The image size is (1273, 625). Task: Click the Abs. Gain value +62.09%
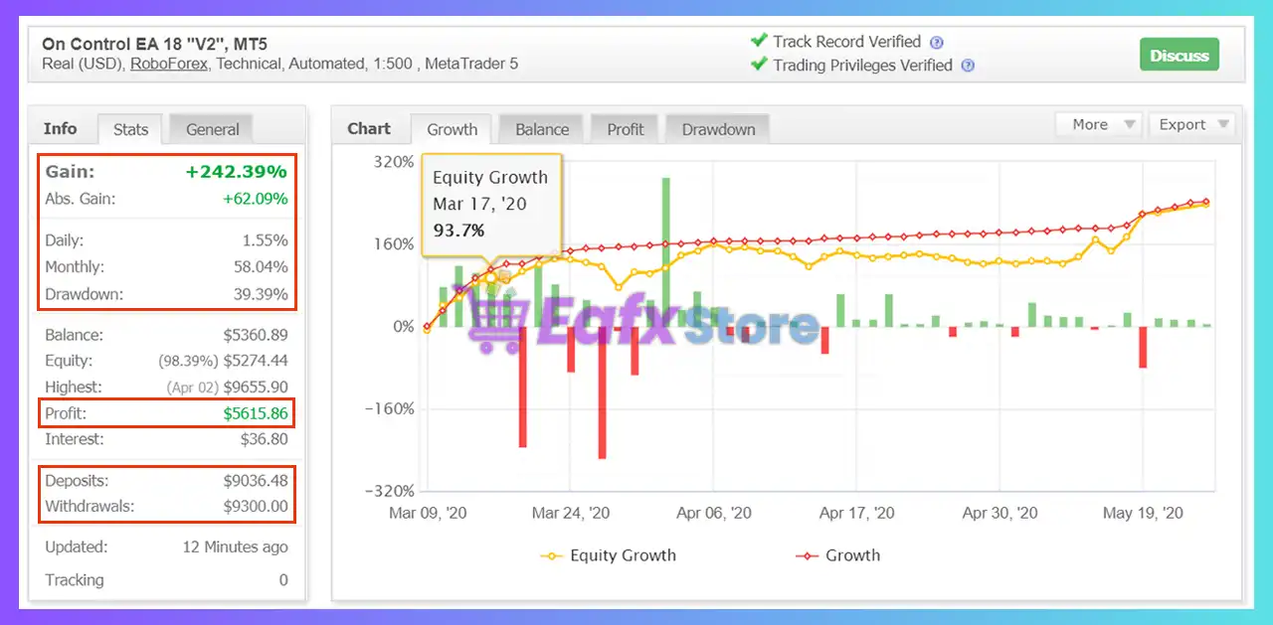pos(255,199)
